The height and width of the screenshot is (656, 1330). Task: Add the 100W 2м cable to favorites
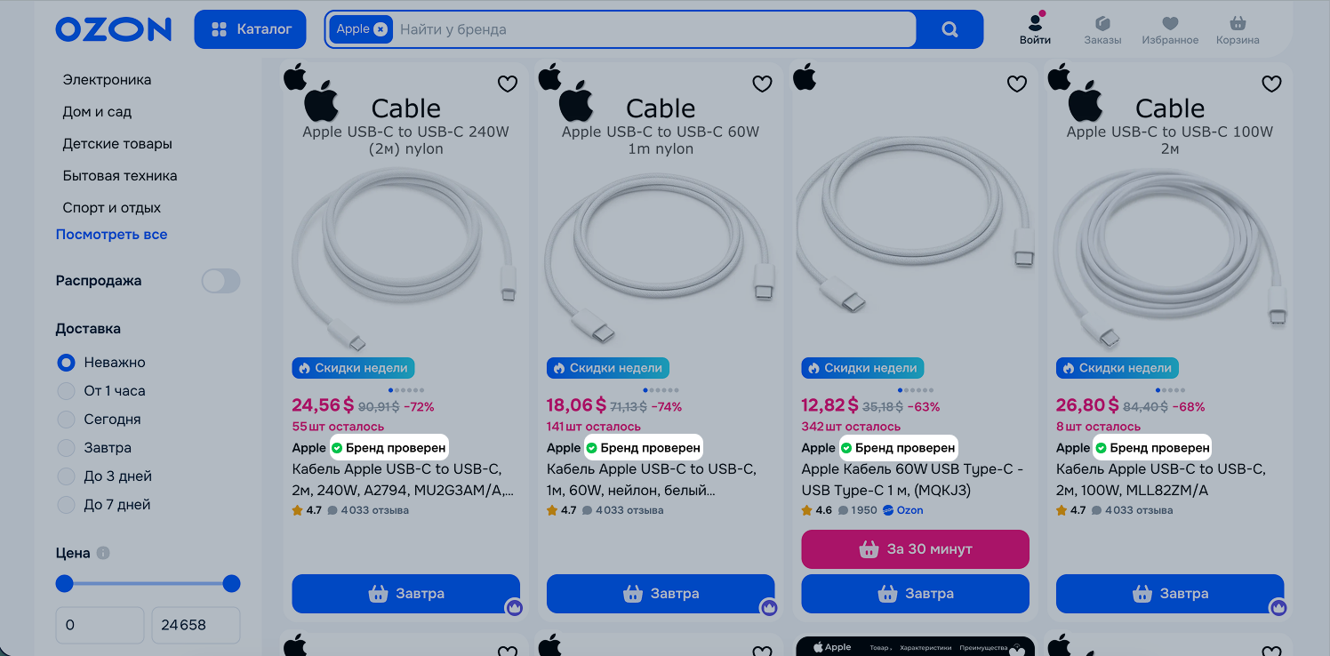[x=1271, y=84]
